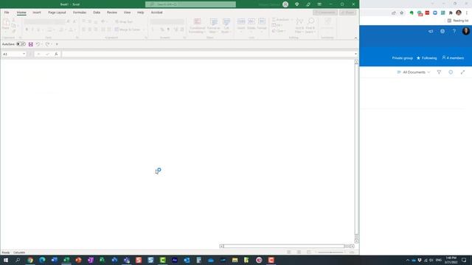Image resolution: width=472 pixels, height=265 pixels.
Task: Click the Redo arrow in Excel's Quick Access Toolbar
Action: 47,44
